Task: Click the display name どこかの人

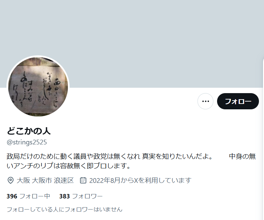Action: (x=29, y=131)
